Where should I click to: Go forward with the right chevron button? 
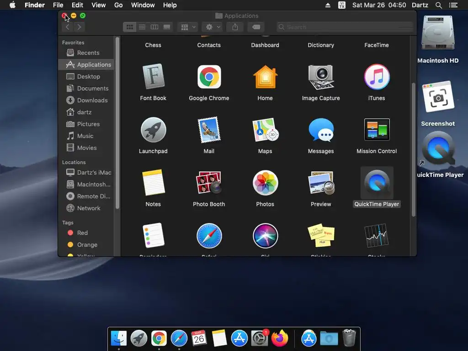tap(79, 27)
